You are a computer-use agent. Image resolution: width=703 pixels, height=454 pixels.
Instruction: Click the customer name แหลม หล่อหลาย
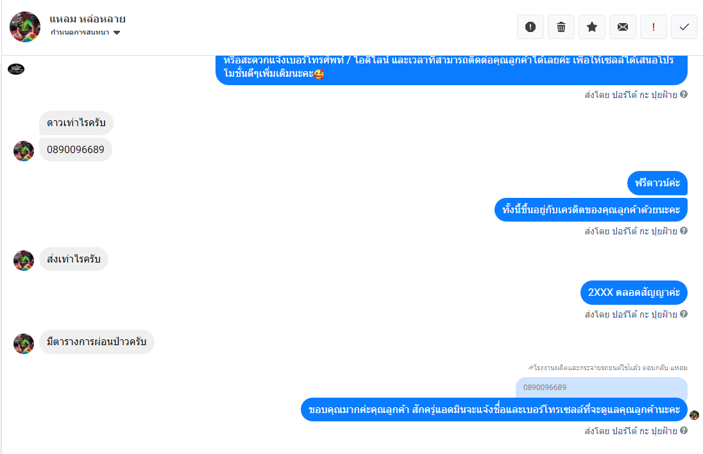pyautogui.click(x=87, y=19)
